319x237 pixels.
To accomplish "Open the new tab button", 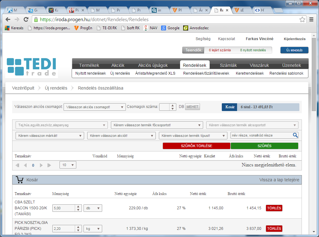I will 278,10.
